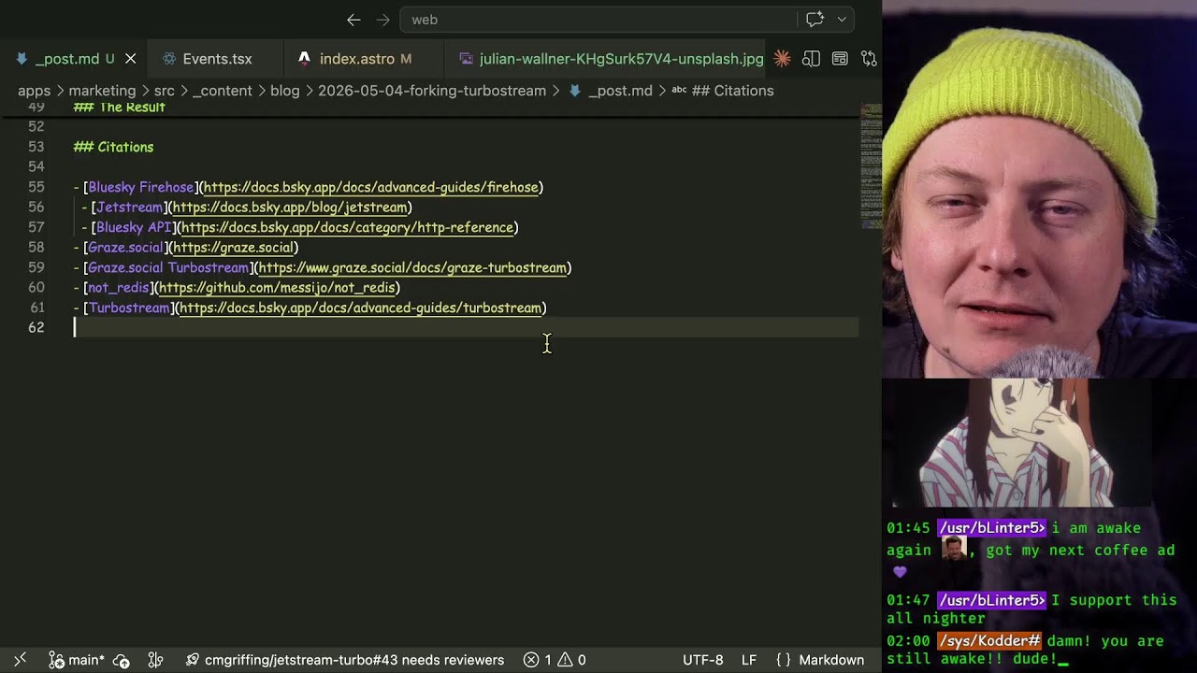The image size is (1197, 673).
Task: Click chat message 'I support this all nighter'
Action: click(1031, 609)
